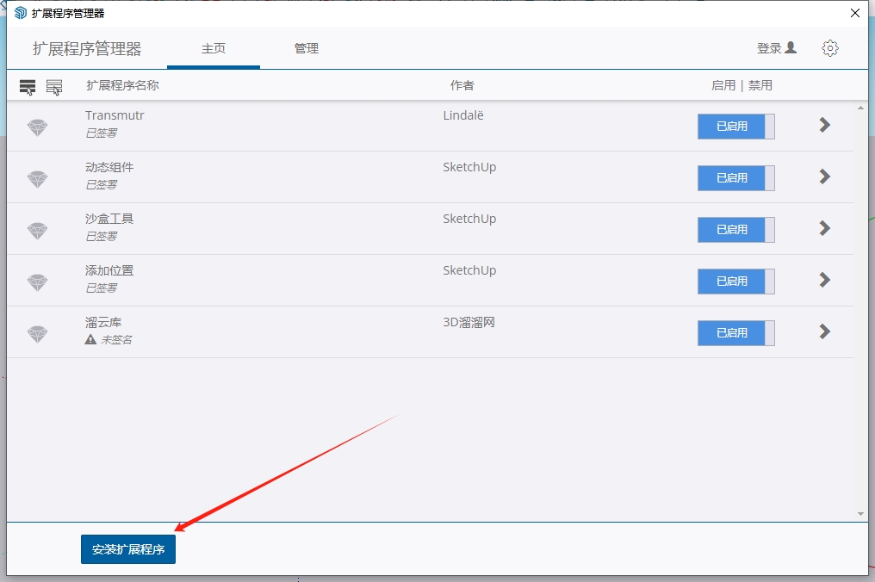Open the settings gear icon
Viewport: 875px width, 582px height.
click(x=830, y=48)
